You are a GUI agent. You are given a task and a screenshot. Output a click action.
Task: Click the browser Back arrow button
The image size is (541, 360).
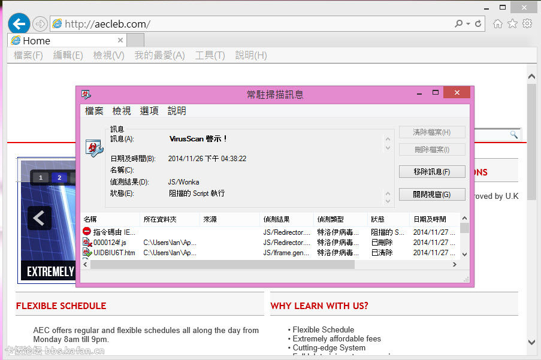click(19, 23)
